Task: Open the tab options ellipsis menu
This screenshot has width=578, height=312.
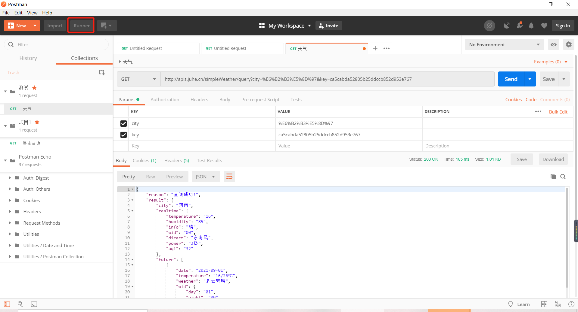Action: [387, 48]
